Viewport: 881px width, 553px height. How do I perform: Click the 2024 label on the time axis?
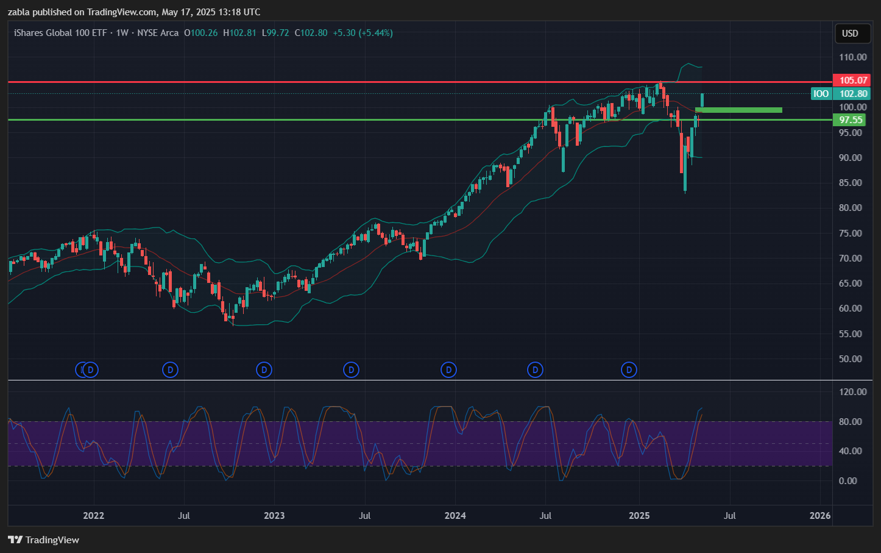click(x=455, y=516)
